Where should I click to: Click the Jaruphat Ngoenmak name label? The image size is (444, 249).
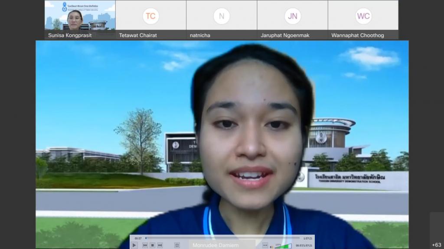tap(285, 35)
